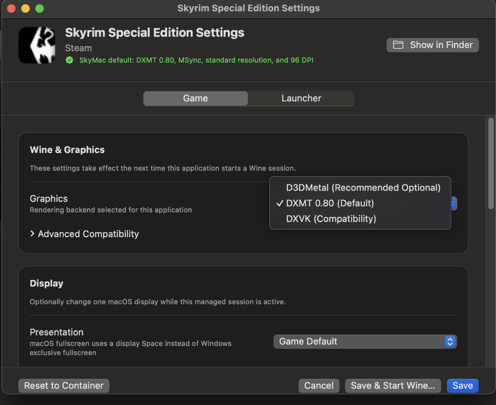Choose DXMT 0.80 (Default) option
Image resolution: width=496 pixels, height=405 pixels.
(x=360, y=203)
